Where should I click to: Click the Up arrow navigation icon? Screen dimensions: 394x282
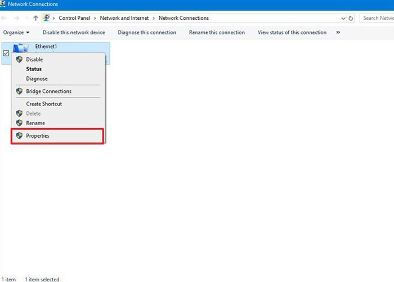click(35, 18)
